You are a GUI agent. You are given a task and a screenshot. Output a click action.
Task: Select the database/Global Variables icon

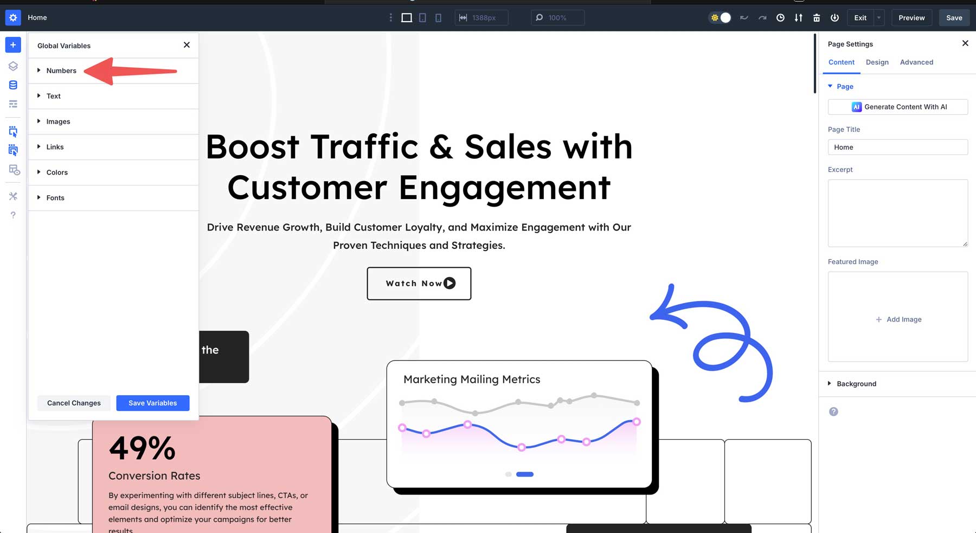[13, 85]
